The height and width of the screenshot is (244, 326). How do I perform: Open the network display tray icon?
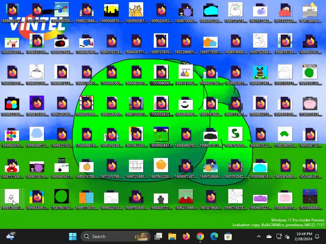(279, 236)
